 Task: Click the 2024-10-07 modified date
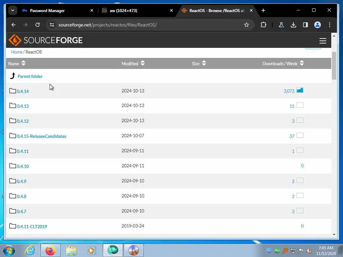[133, 136]
